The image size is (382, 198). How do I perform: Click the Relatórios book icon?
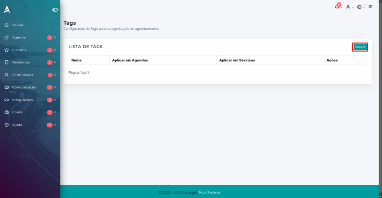7,62
